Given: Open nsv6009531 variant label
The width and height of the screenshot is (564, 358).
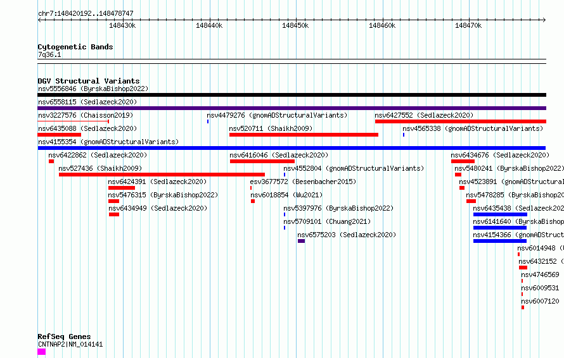Looking at the screenshot, I should pos(541,288).
